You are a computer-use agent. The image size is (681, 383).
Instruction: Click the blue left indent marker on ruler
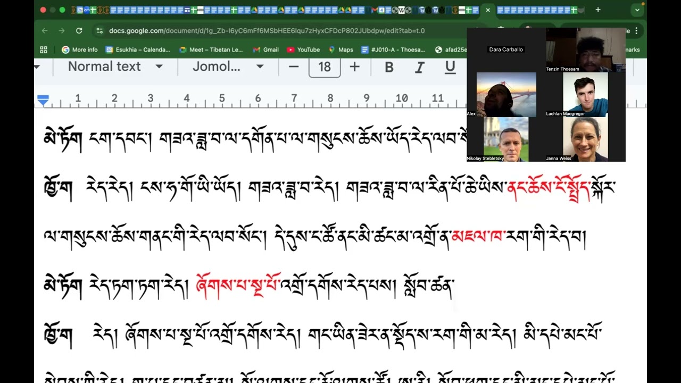pos(43,100)
